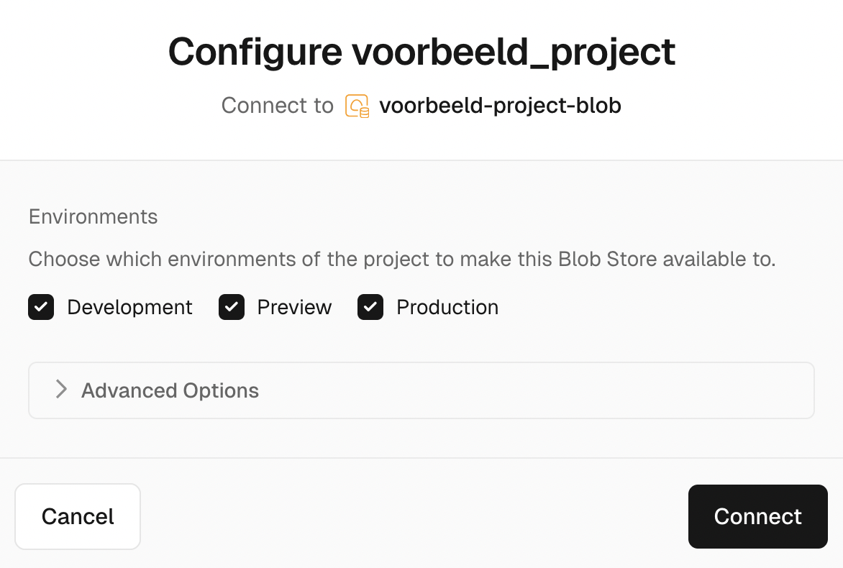
Task: Re-enable the Development environment checkbox
Action: point(40,307)
